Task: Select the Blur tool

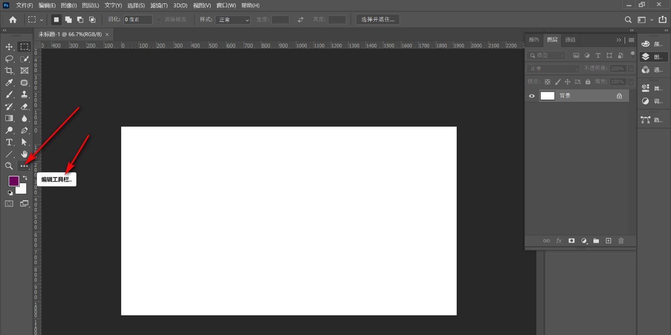Action: [x=24, y=118]
